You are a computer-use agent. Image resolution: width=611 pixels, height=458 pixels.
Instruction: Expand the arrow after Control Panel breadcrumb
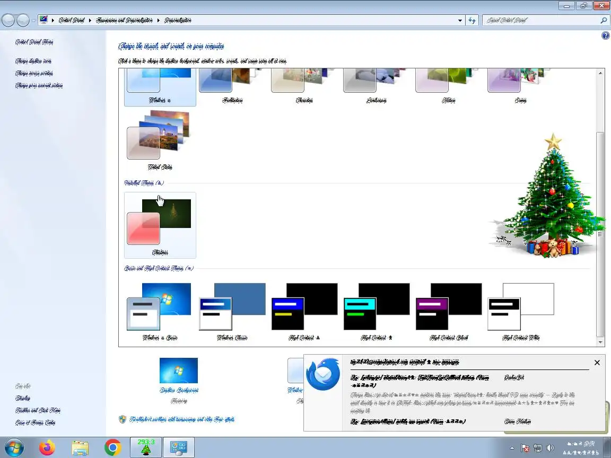tap(90, 20)
